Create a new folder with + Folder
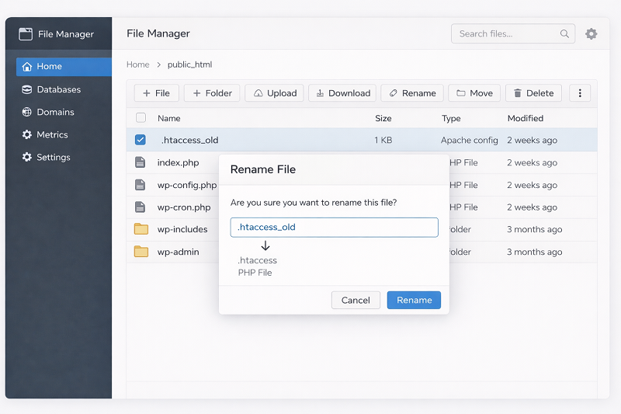The image size is (621, 414). [x=212, y=93]
